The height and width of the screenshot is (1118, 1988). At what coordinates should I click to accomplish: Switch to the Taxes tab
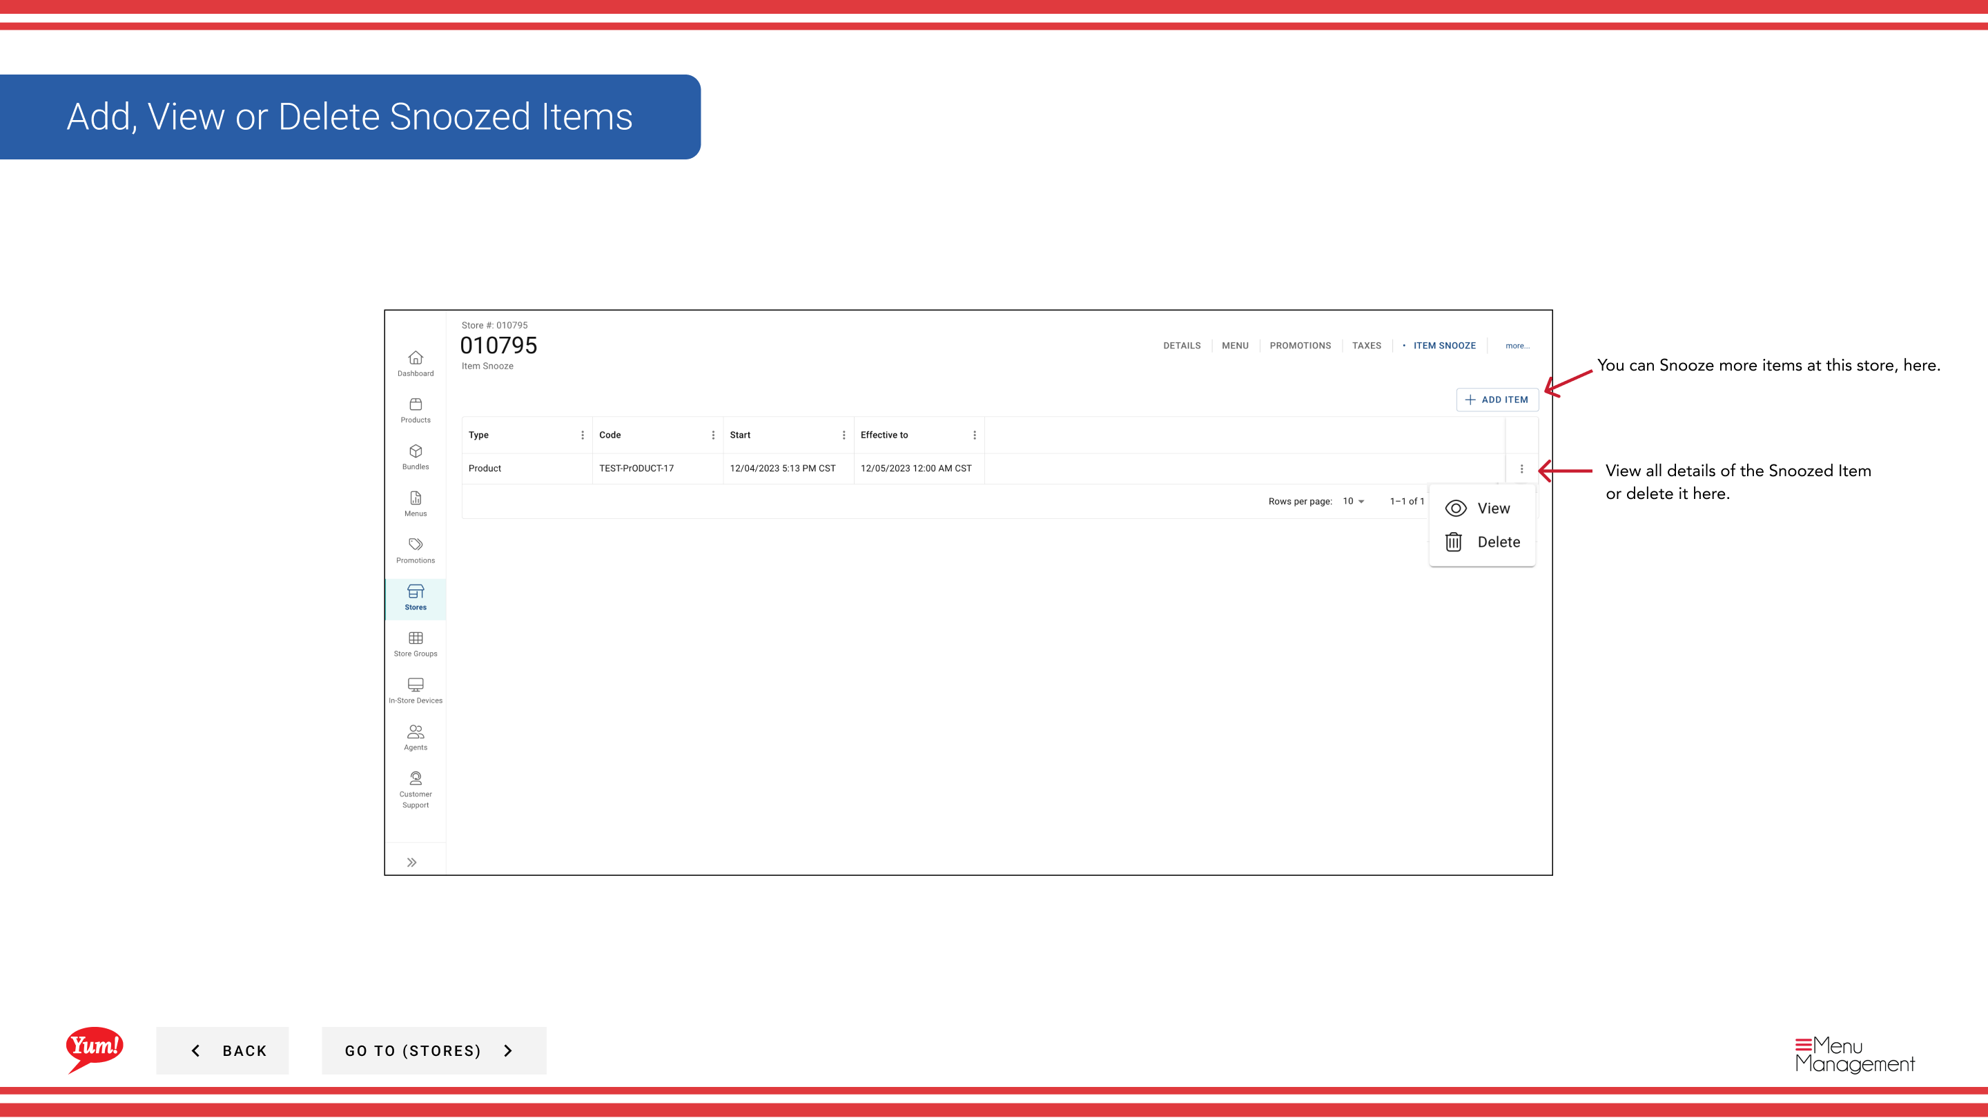pyautogui.click(x=1366, y=346)
